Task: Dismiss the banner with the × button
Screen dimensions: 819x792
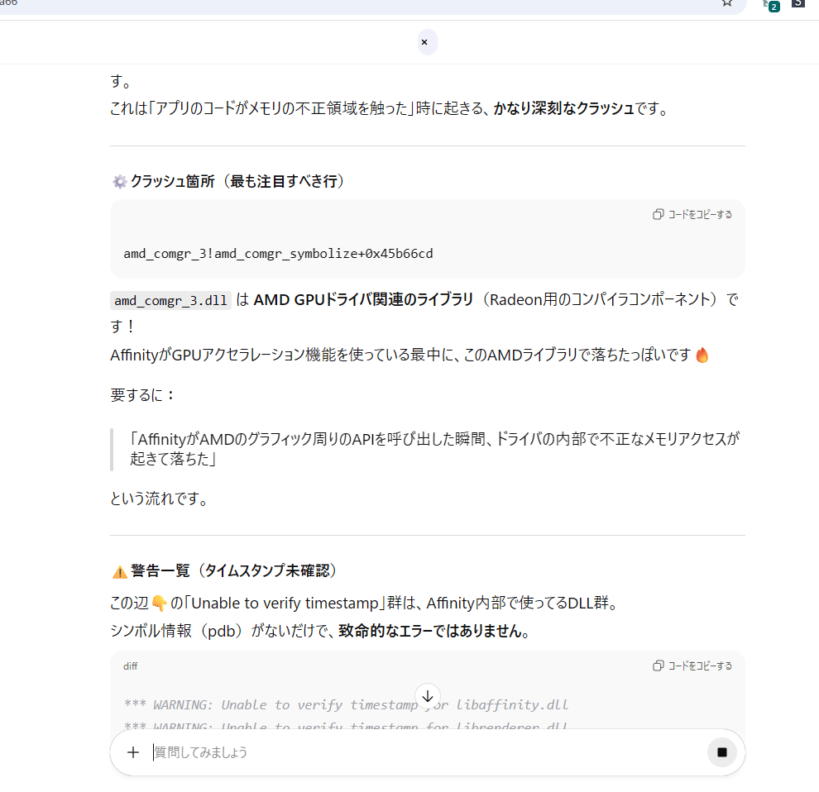Action: pos(424,42)
